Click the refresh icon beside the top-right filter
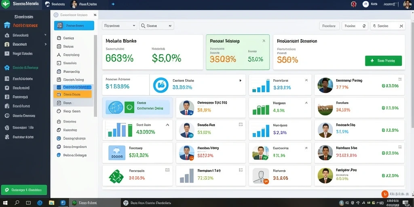This screenshot has width=414, height=207. 364,26
